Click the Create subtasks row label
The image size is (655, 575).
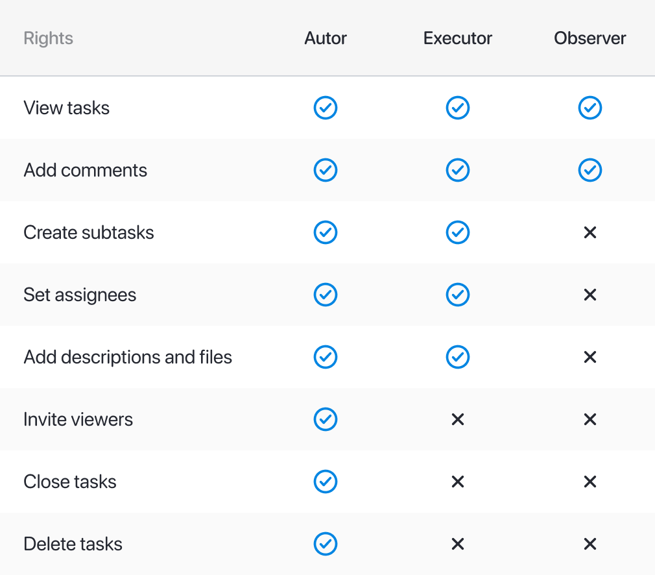pyautogui.click(x=89, y=232)
